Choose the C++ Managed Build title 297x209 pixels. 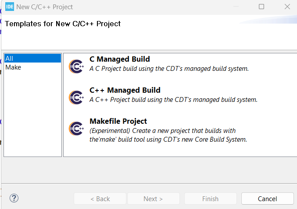point(125,91)
